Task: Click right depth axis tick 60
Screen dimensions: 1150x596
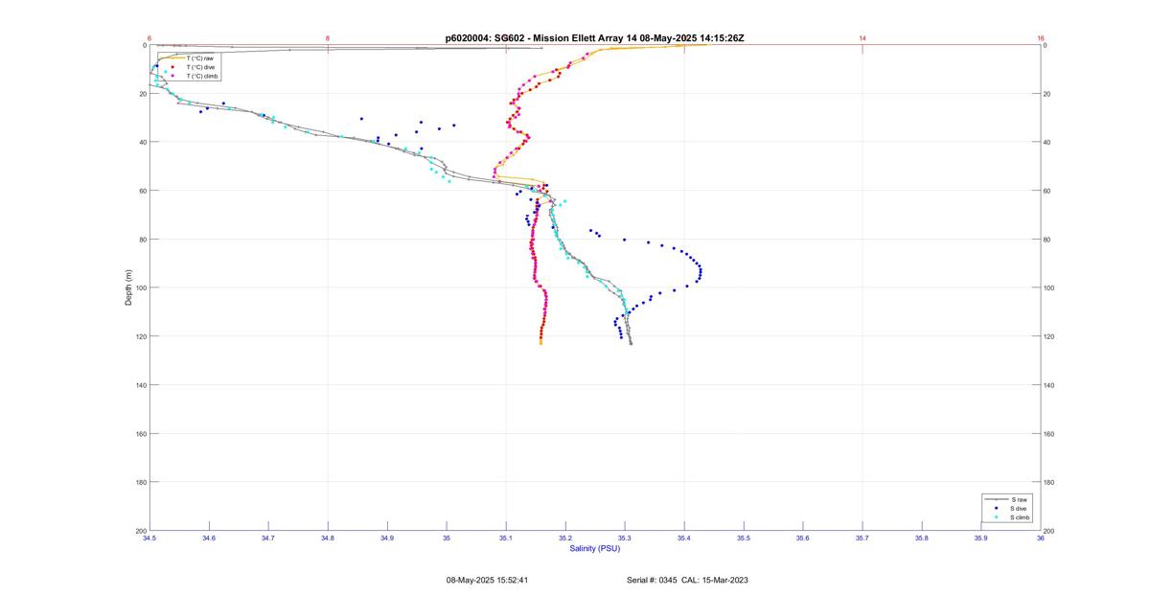Action: (x=1047, y=191)
